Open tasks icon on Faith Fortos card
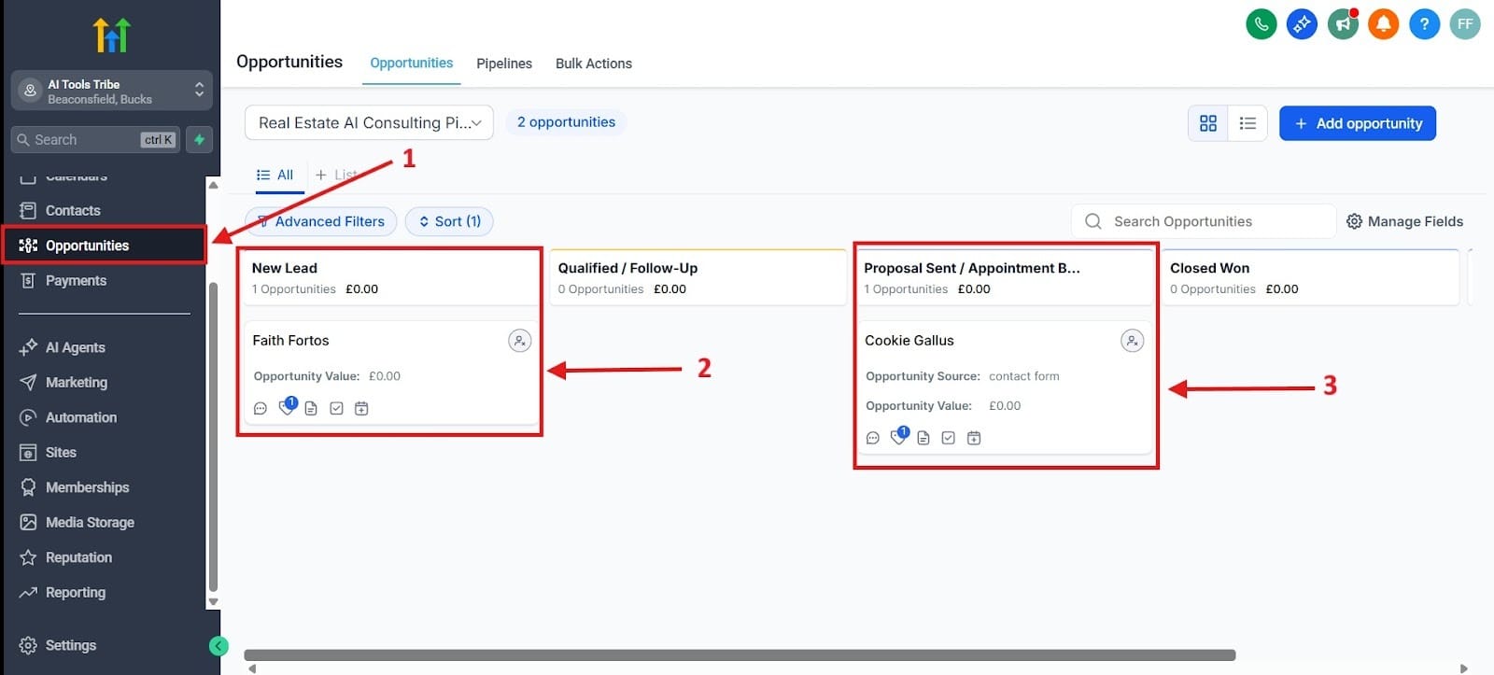 (x=336, y=409)
